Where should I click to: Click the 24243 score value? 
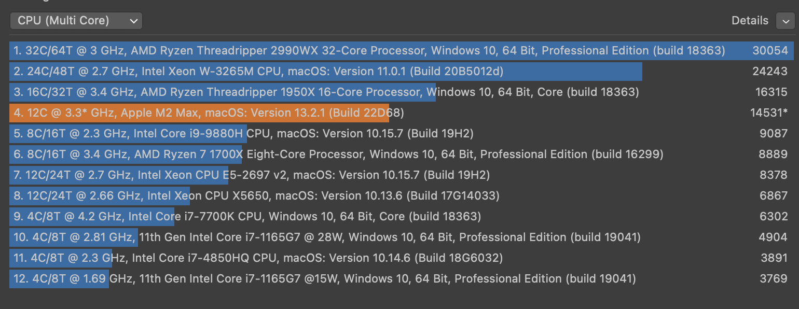770,72
